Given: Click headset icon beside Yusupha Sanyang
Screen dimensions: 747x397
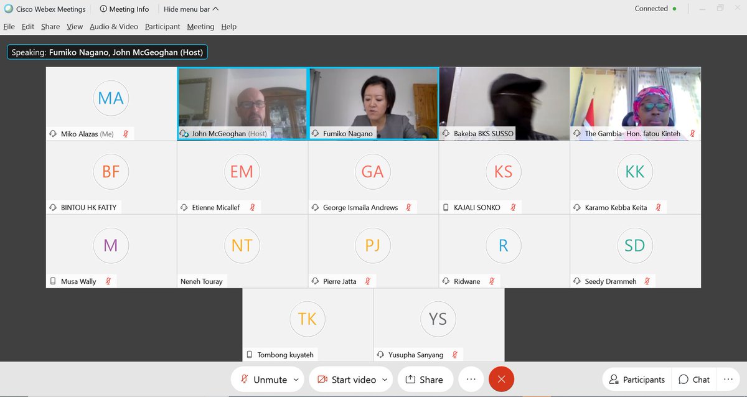Looking at the screenshot, I should point(381,355).
